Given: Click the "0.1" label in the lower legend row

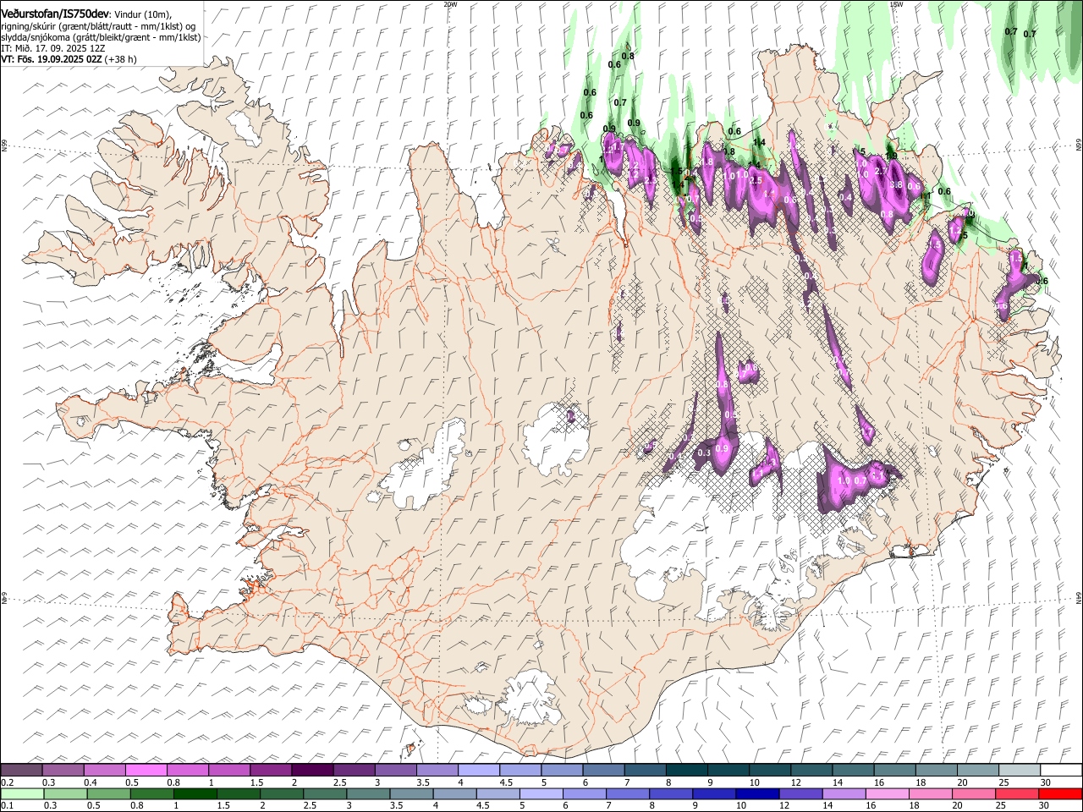Looking at the screenshot, I should coord(7,806).
